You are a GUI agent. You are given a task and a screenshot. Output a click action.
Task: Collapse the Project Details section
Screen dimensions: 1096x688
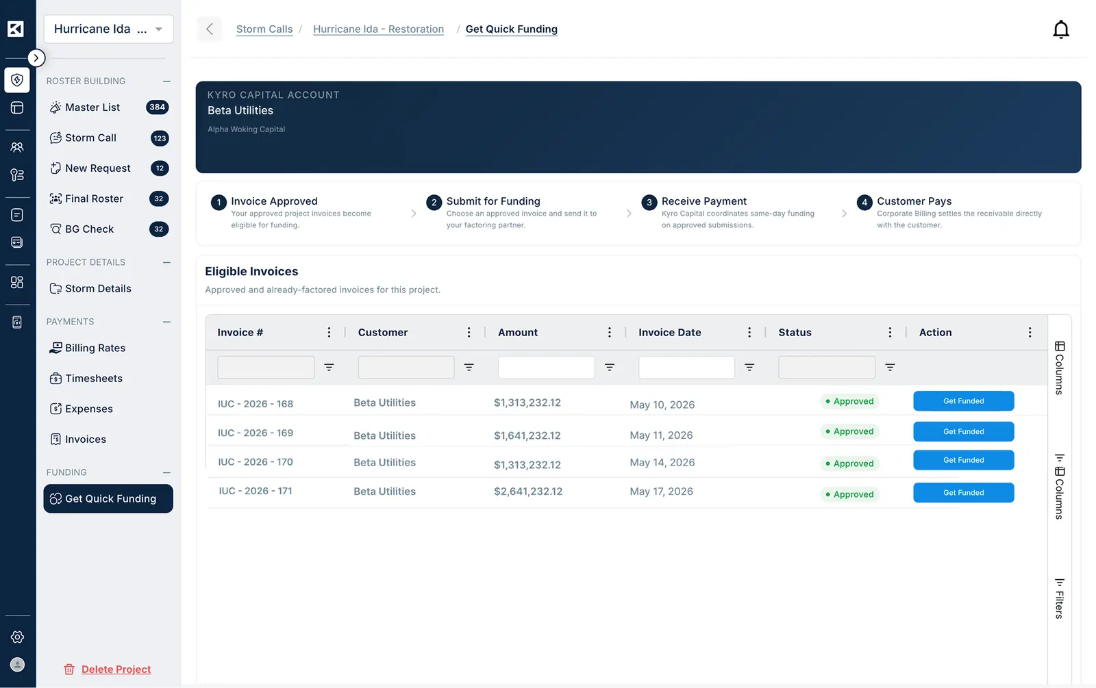coord(166,262)
